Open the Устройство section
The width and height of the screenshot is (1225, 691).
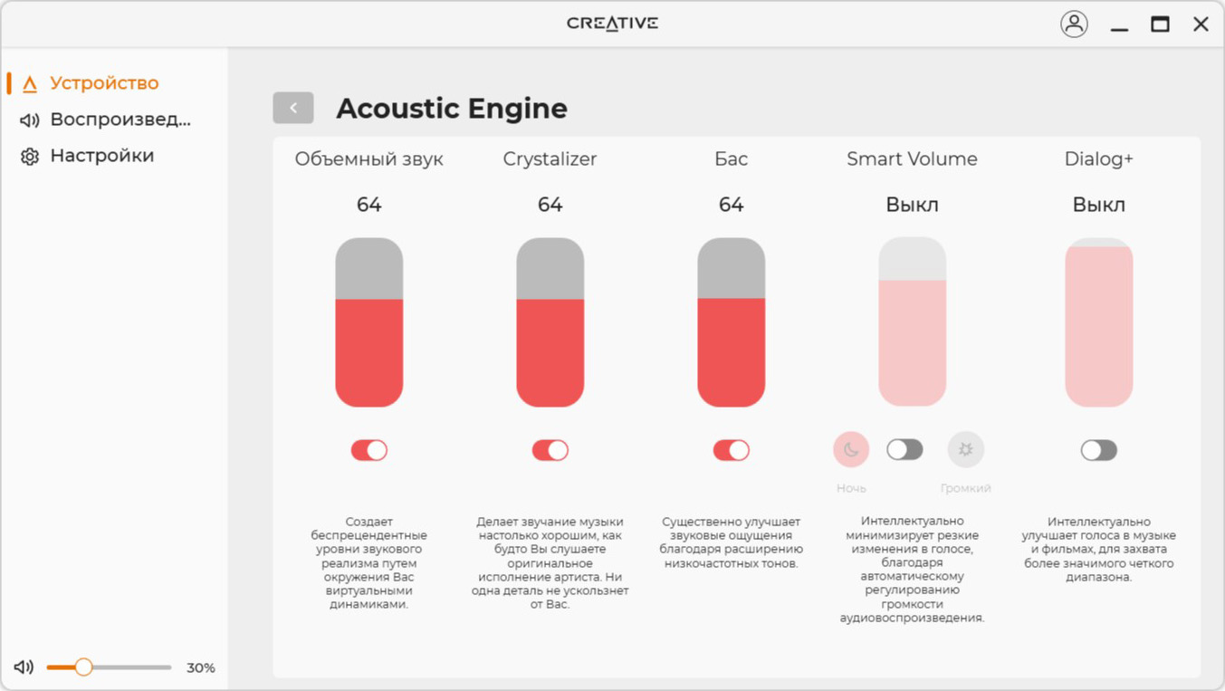(104, 83)
